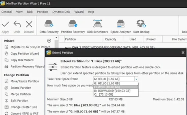Click the Undo arrow icon
The image size is (187, 115).
[17, 24]
